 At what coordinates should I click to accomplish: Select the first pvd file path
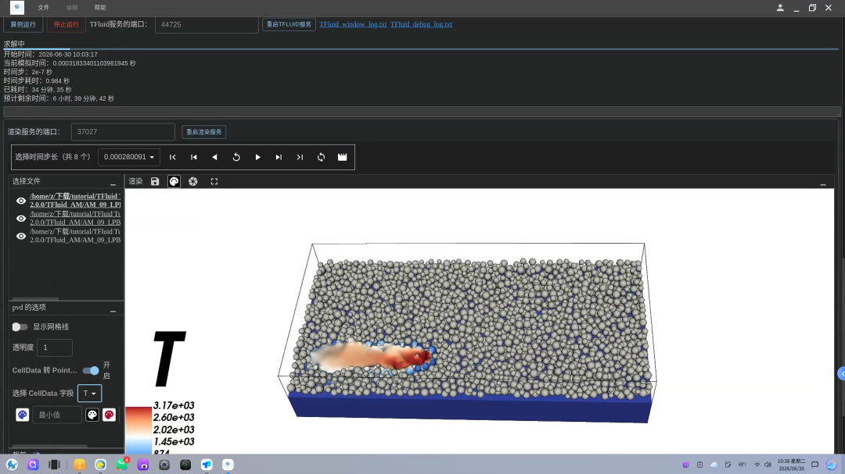coord(75,201)
